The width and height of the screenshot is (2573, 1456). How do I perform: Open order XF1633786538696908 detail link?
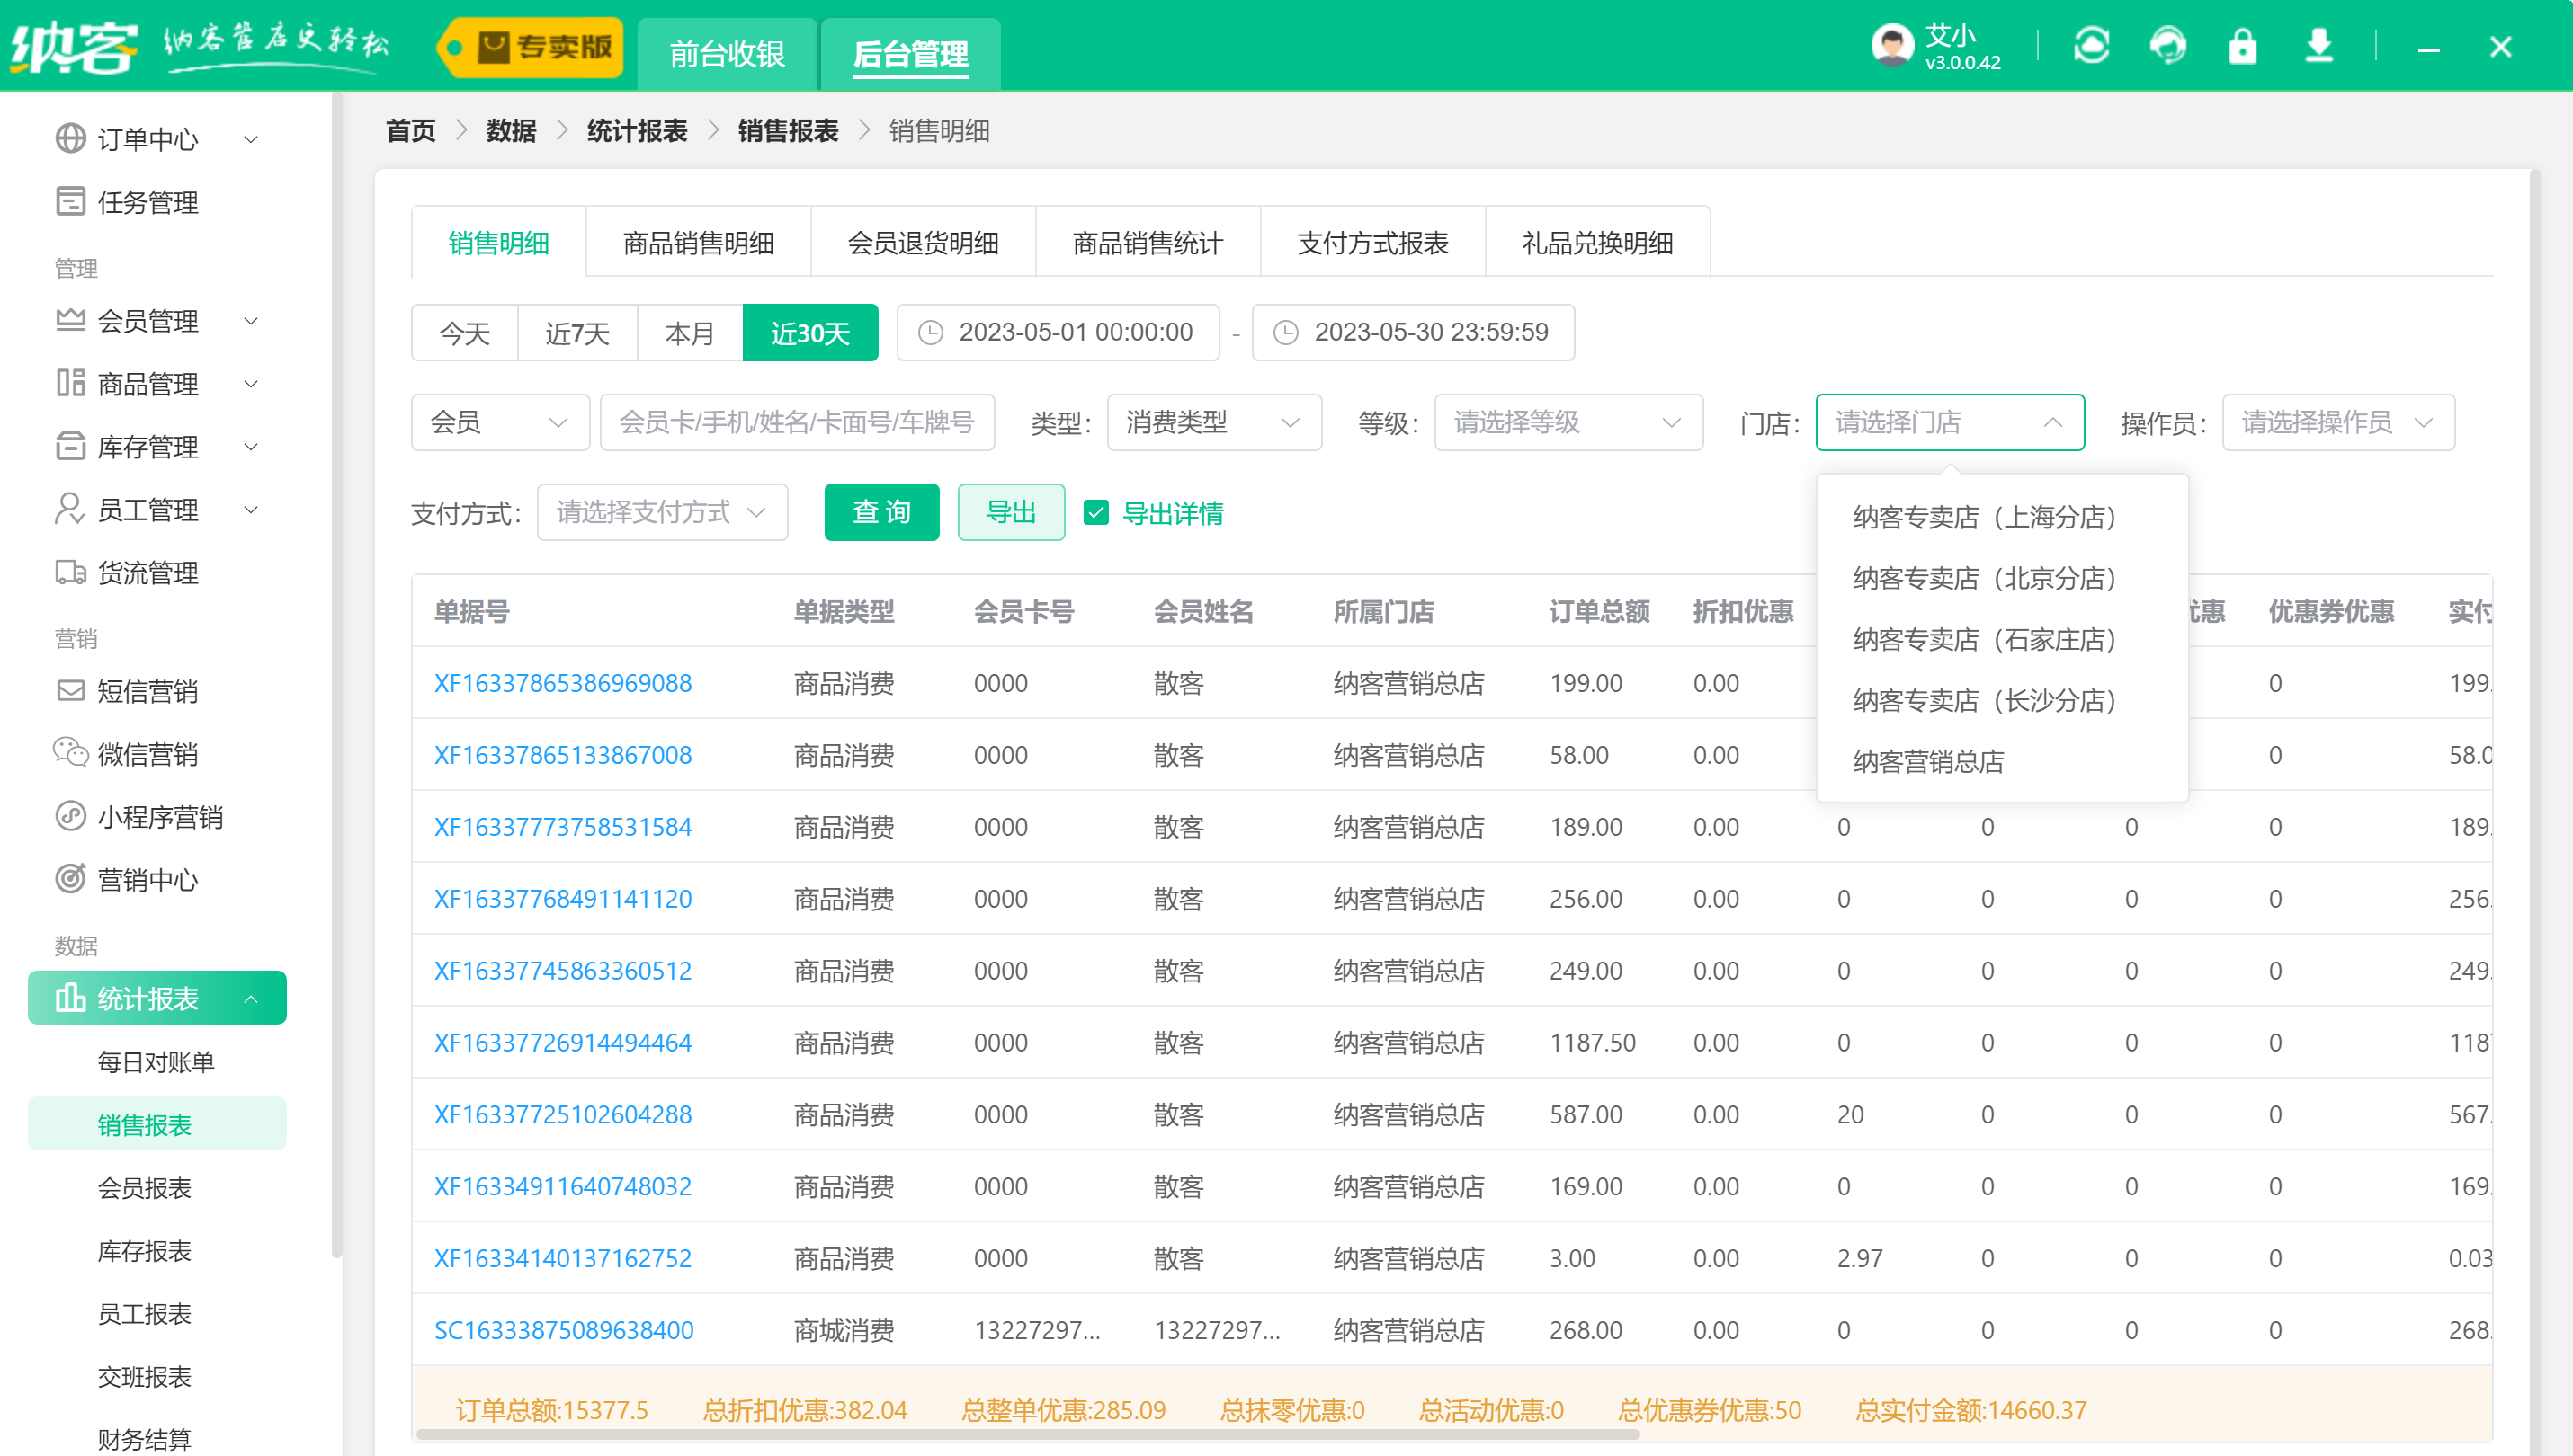click(x=563, y=683)
